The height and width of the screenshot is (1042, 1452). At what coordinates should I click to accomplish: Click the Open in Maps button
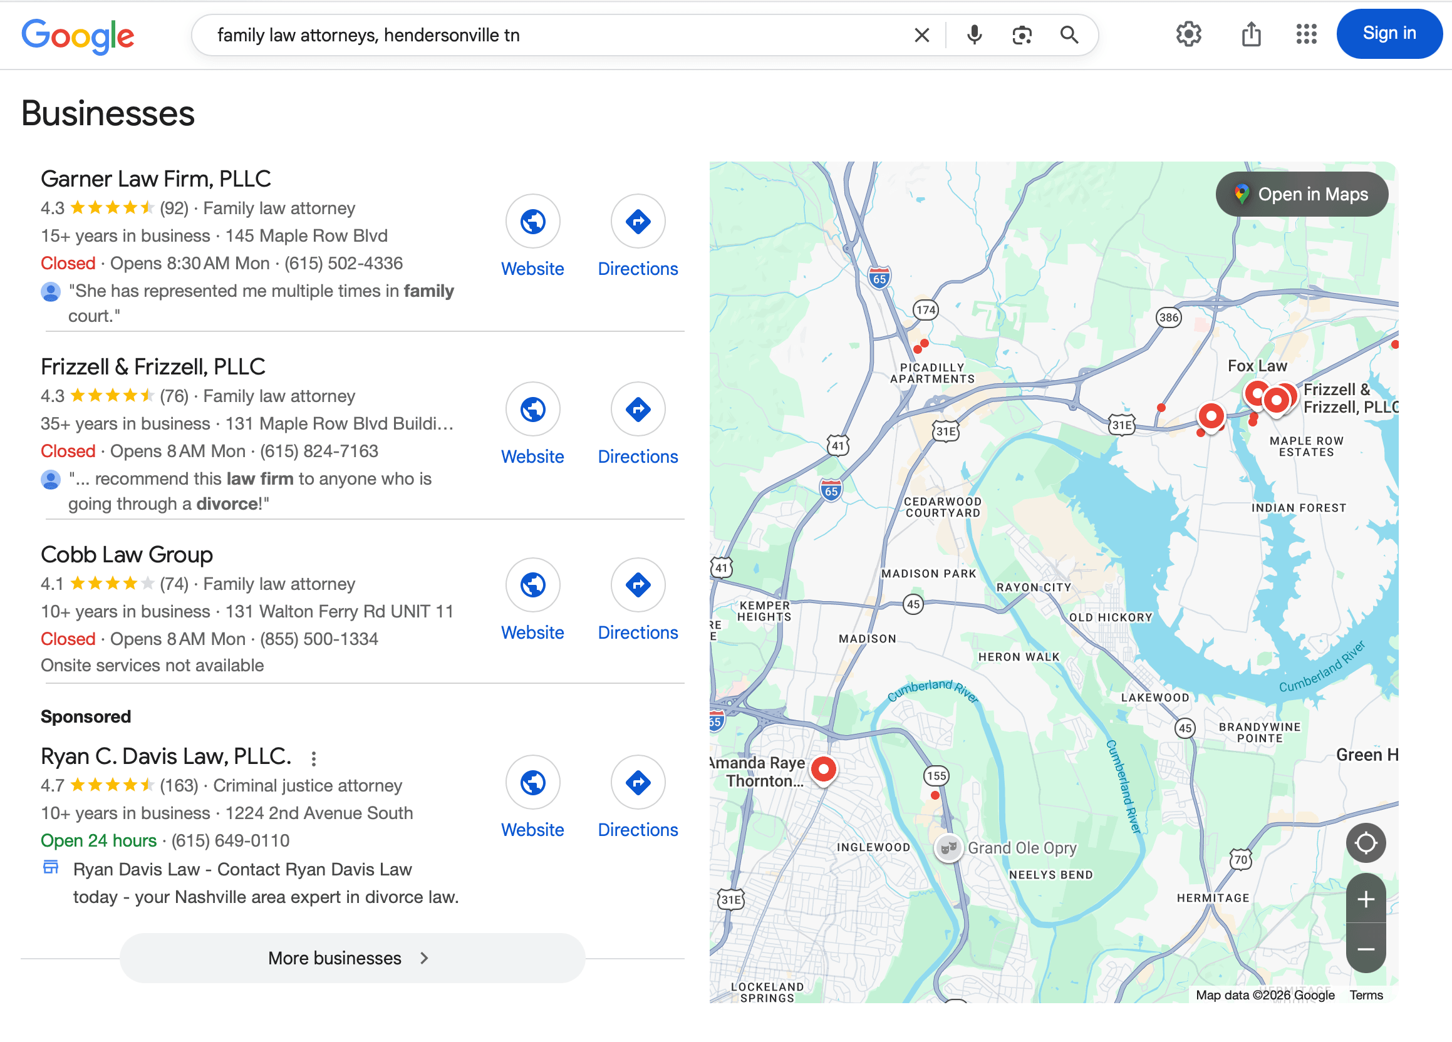[x=1302, y=195]
